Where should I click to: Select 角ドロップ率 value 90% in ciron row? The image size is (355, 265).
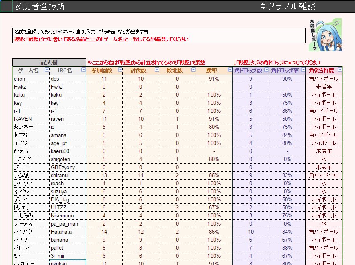(287, 79)
